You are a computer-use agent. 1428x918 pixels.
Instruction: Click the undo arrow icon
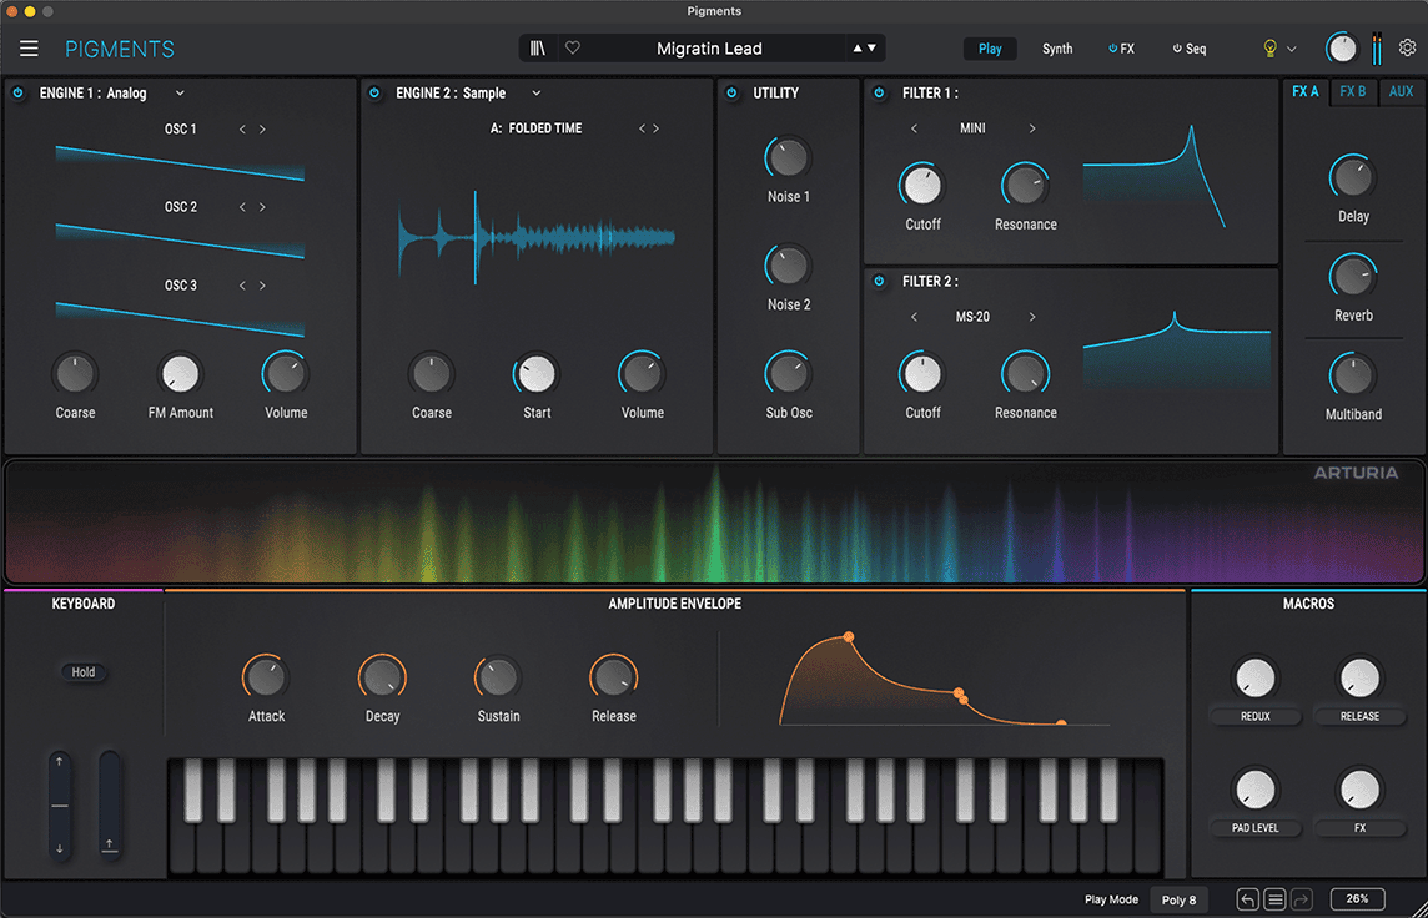pos(1247,899)
